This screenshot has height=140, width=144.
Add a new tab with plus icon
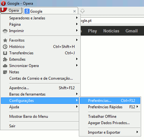[82, 11]
